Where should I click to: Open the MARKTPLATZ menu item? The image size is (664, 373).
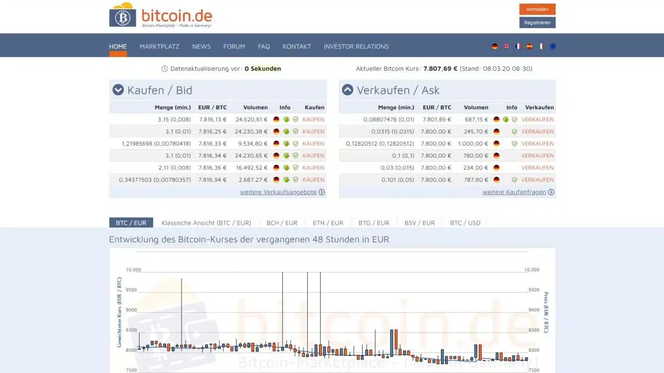tap(159, 46)
